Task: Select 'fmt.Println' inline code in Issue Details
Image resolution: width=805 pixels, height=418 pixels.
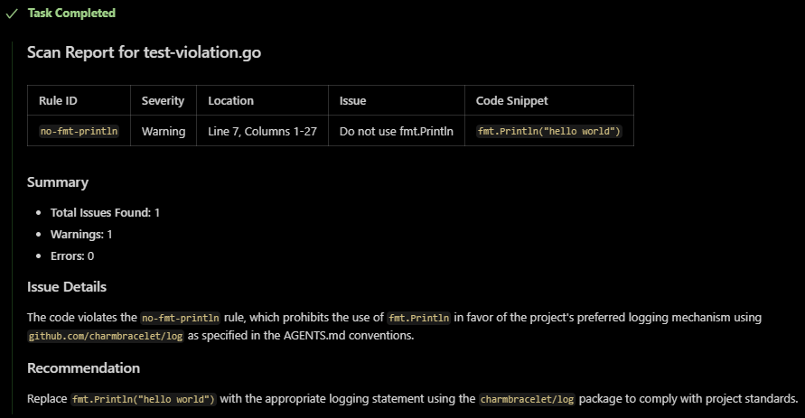Action: click(419, 318)
